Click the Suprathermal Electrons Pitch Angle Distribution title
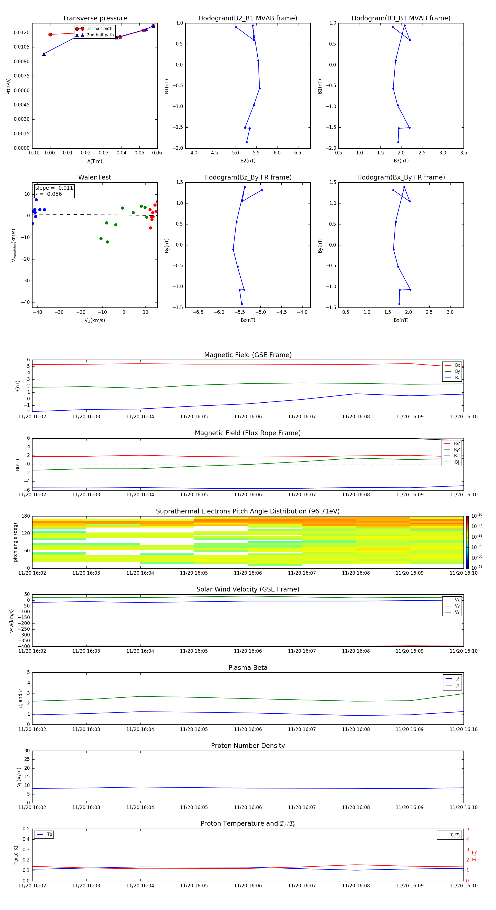 248,512
